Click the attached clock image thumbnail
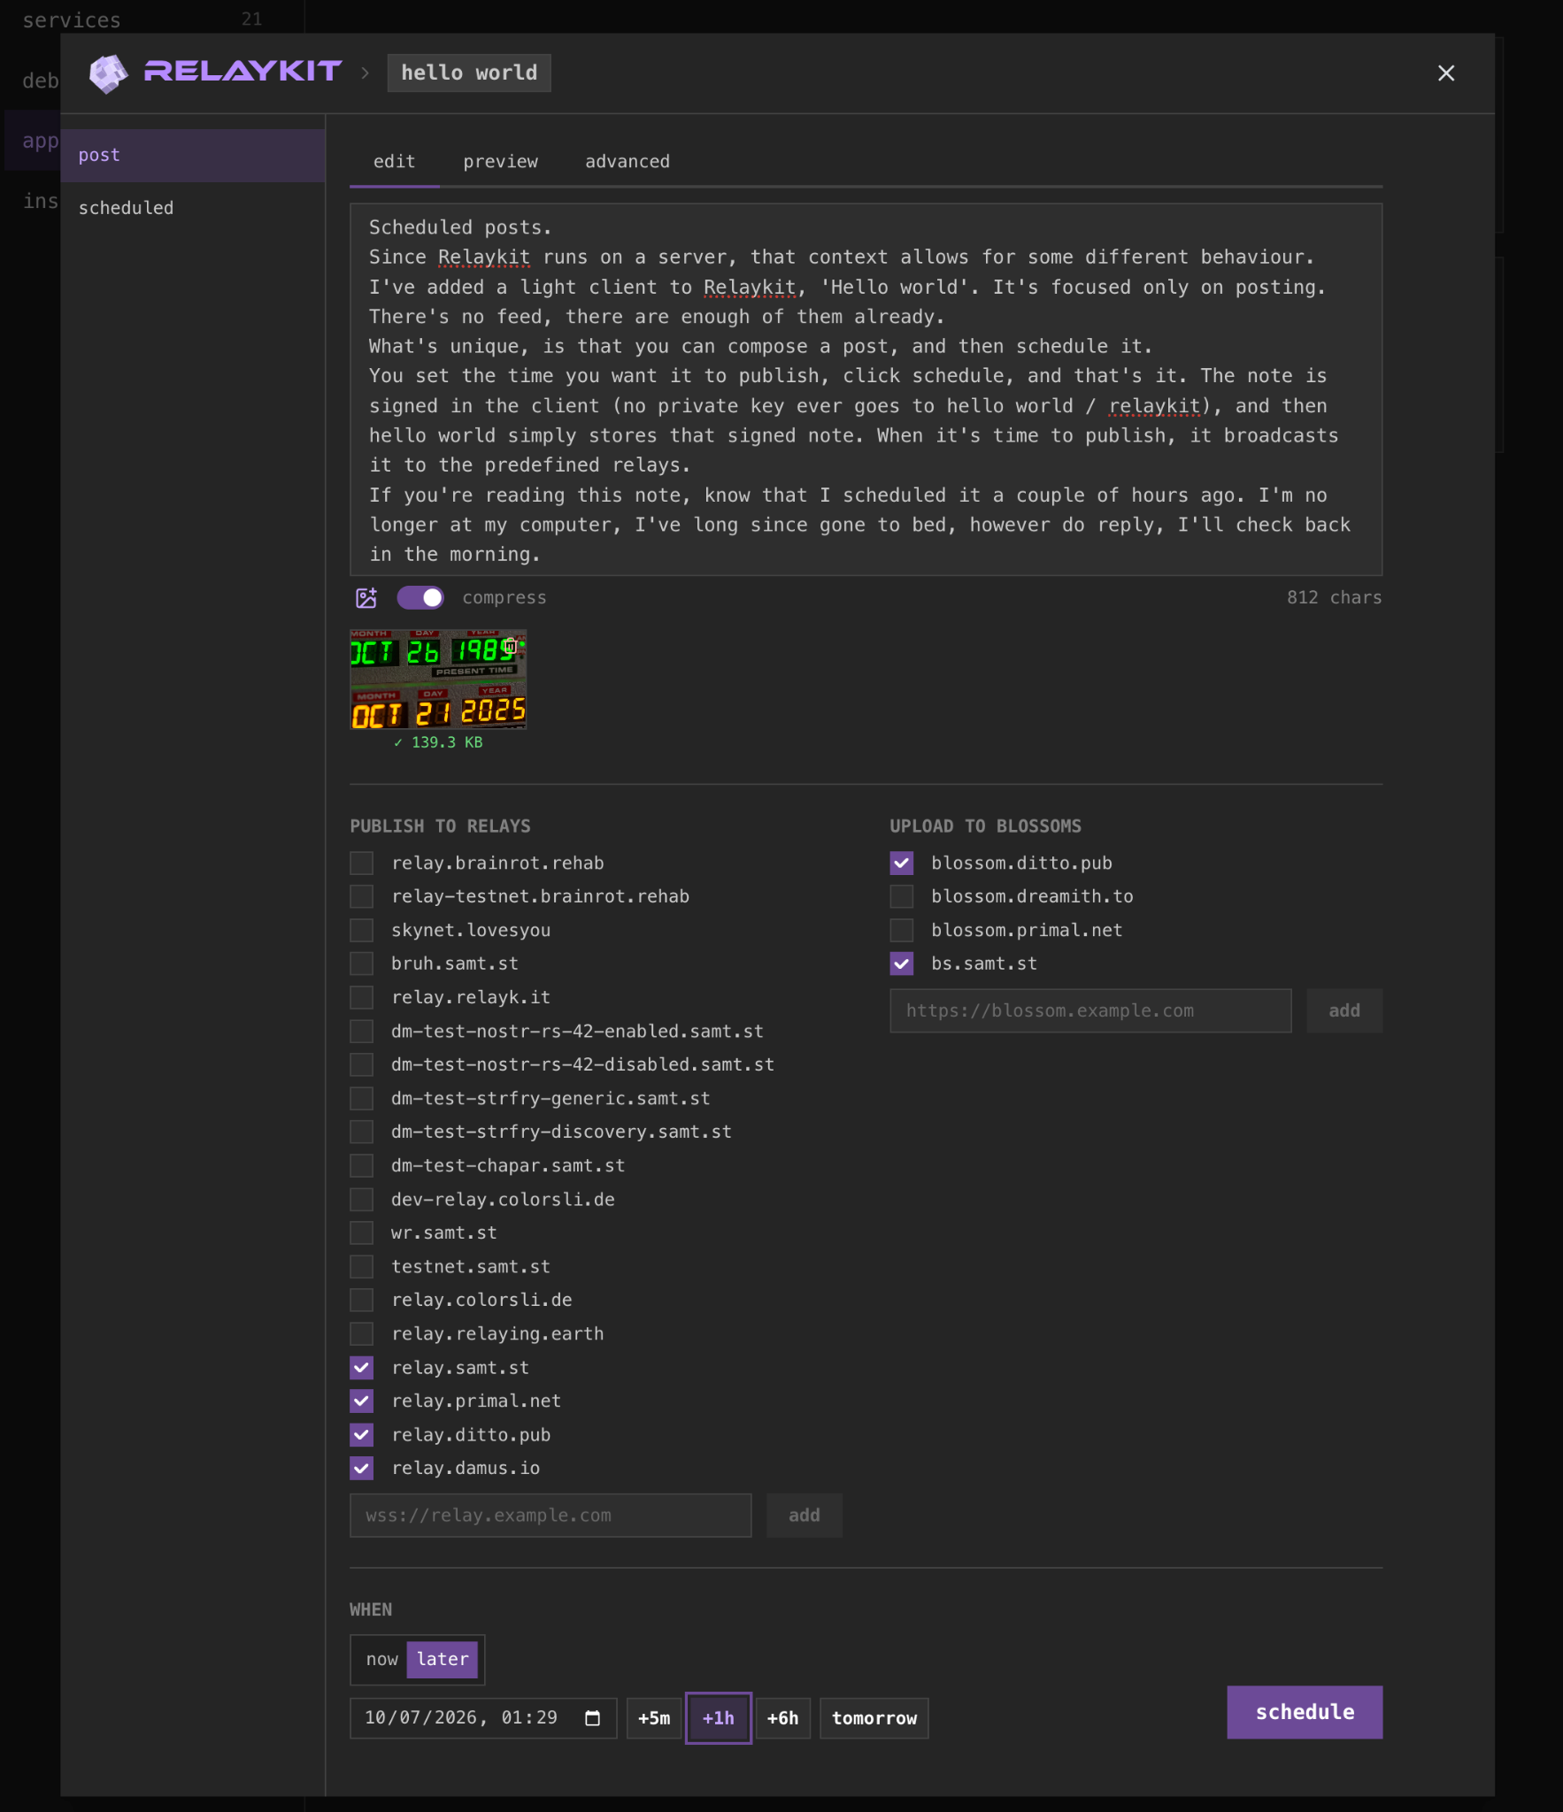Viewport: 1563px width, 1812px height. click(x=438, y=679)
